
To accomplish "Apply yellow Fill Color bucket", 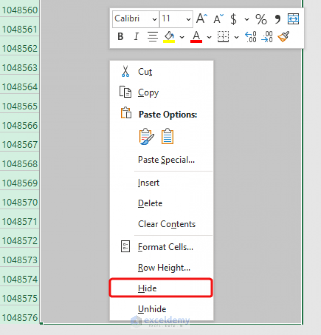I will (x=169, y=36).
